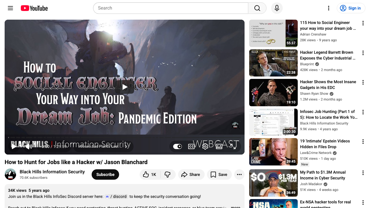Open the hamburger guide menu
Image resolution: width=370 pixels, height=208 pixels.
(x=10, y=8)
